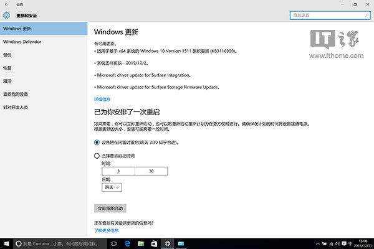Click taskbar clock showing 15:06
The image size is (374, 249).
(363, 243)
